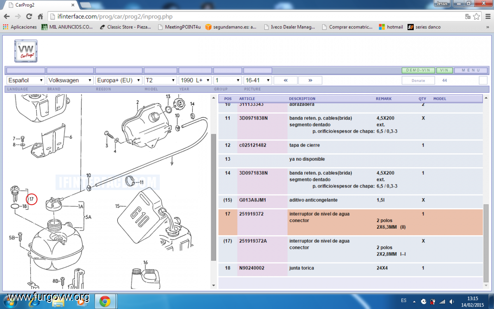Click the DESCRIPTION column header
The width and height of the screenshot is (494, 309).
302,99
